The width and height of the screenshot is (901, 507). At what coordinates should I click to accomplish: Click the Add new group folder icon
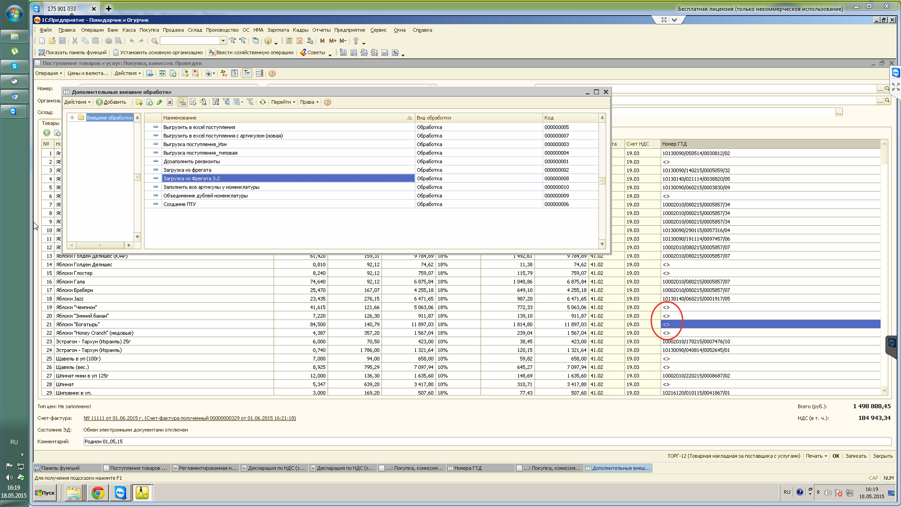coord(139,102)
